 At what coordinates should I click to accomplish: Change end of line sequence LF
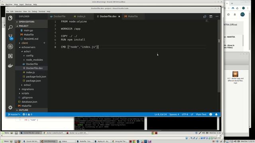coord(192,114)
